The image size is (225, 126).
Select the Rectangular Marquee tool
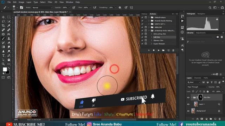pos(9,17)
